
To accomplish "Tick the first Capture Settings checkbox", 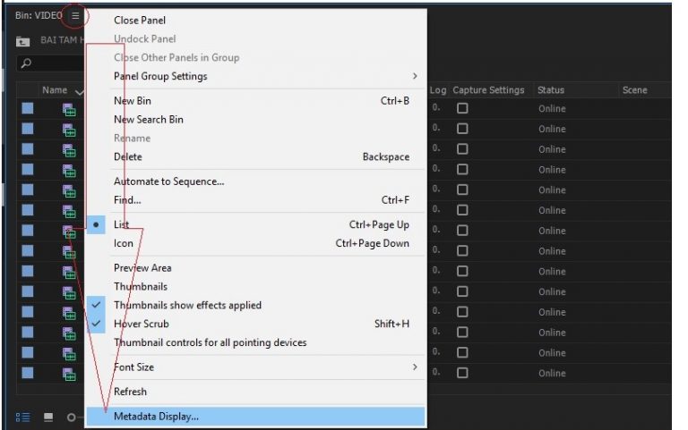I will click(x=462, y=109).
